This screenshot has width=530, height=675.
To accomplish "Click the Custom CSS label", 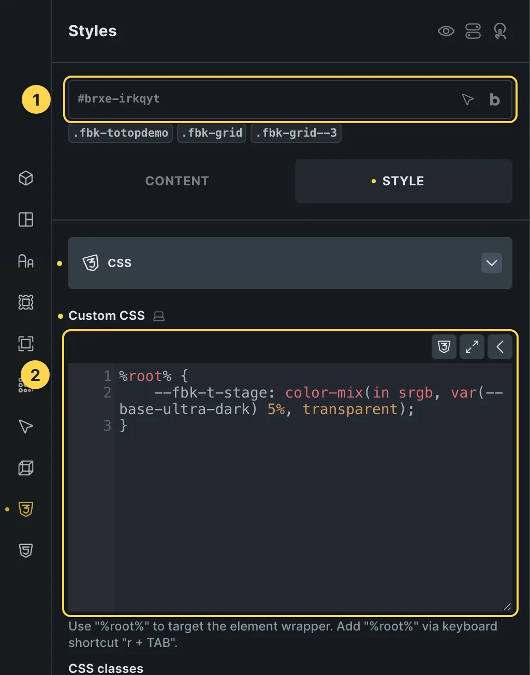I will [x=107, y=316].
